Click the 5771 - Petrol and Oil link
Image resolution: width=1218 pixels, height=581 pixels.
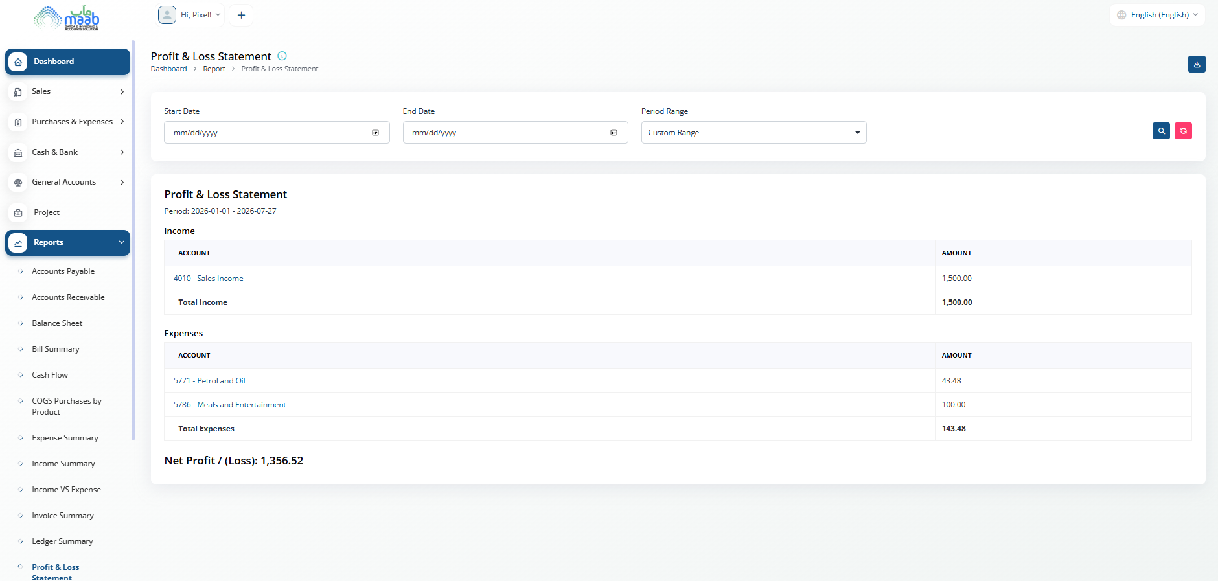click(209, 381)
